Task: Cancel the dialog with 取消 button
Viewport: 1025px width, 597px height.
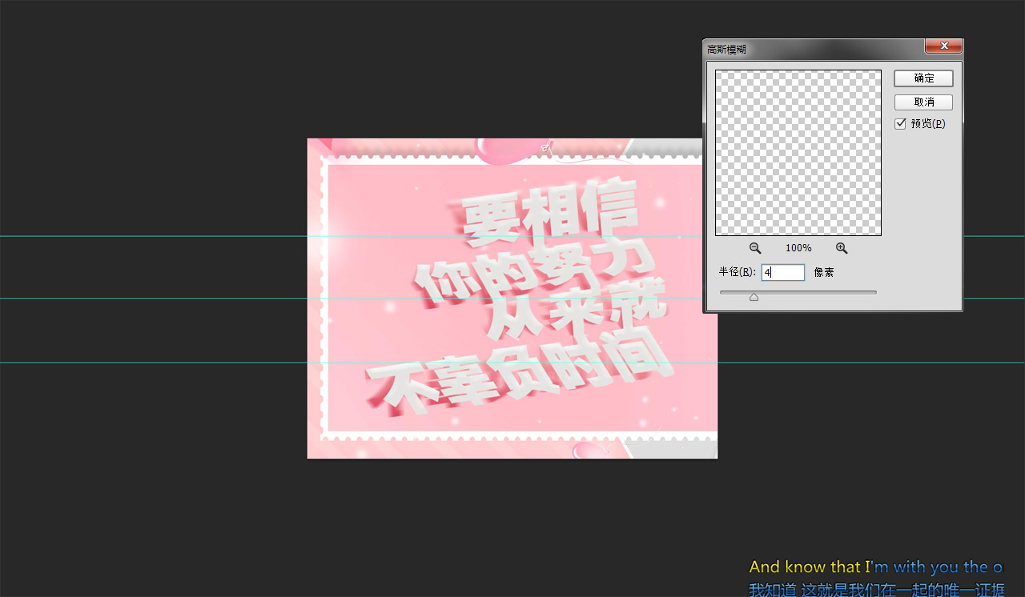Action: coord(923,102)
